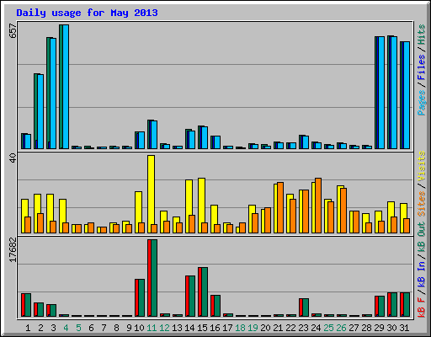Click the day 3 cyan pages bar
This screenshot has height=337, width=431.
[53, 94]
